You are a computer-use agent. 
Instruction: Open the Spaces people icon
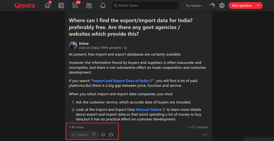tap(89, 6)
